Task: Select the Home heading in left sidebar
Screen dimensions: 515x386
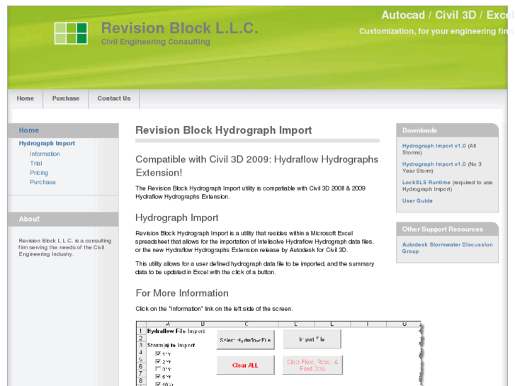Action: [29, 130]
